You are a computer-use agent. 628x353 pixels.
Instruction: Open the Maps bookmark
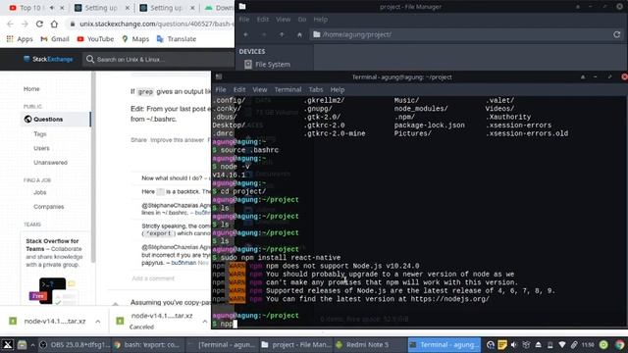135,39
